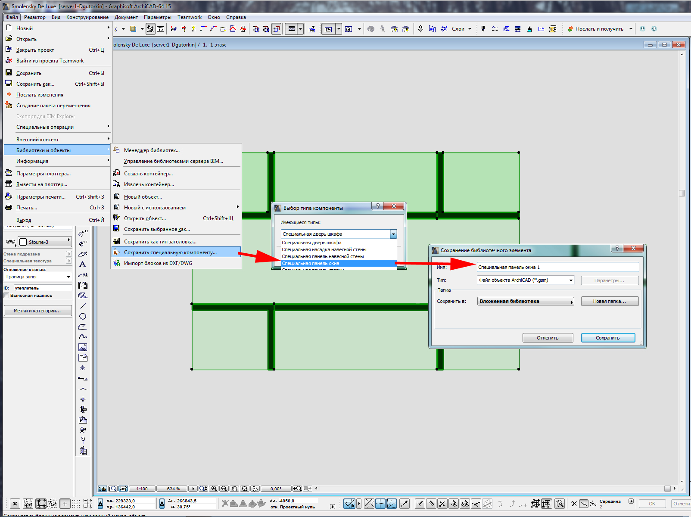This screenshot has width=691, height=517.
Task: Choose Импорт блоков из DXF/DWG item
Action: click(x=176, y=263)
